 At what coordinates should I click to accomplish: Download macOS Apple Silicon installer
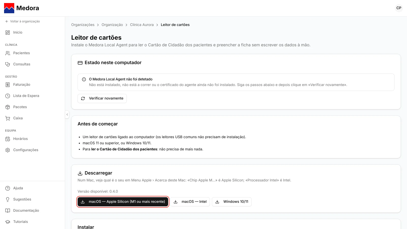[123, 202]
